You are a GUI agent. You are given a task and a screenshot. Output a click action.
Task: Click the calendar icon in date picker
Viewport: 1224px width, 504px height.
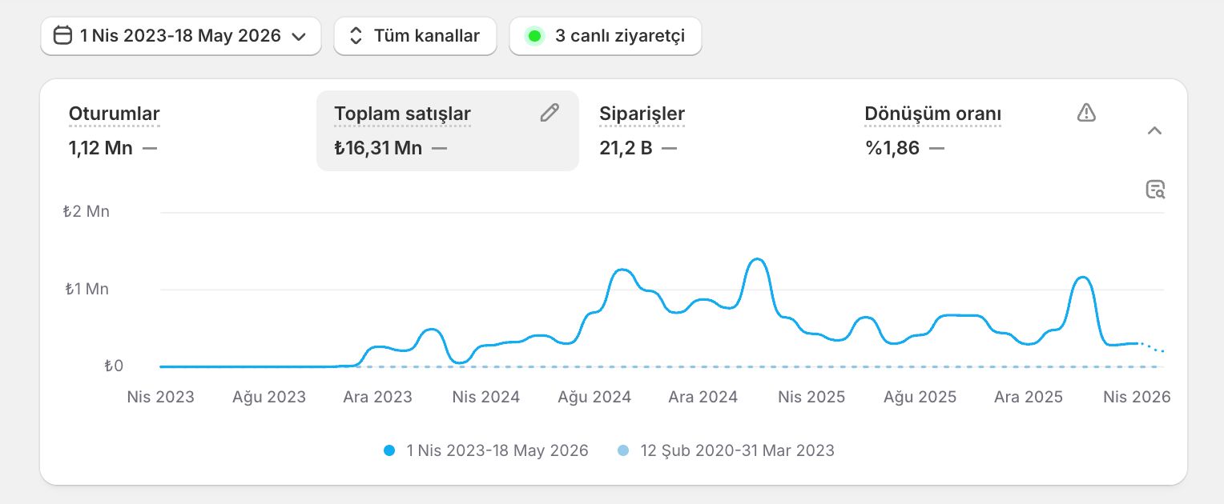62,36
